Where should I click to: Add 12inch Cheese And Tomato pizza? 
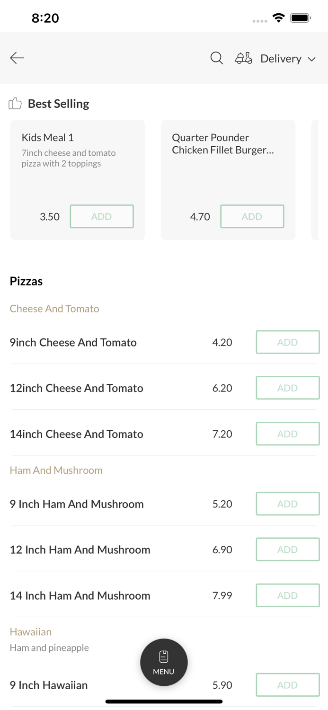(x=288, y=388)
